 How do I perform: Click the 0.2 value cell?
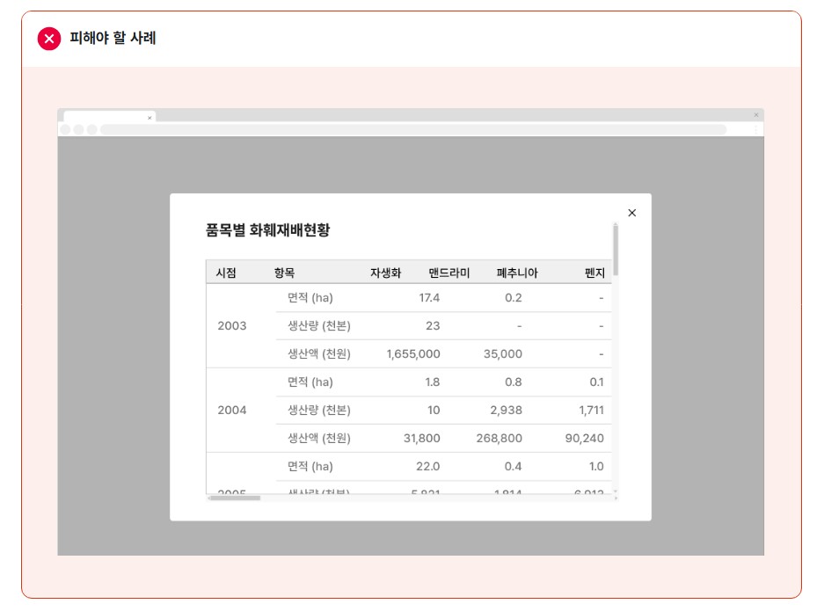pyautogui.click(x=514, y=298)
